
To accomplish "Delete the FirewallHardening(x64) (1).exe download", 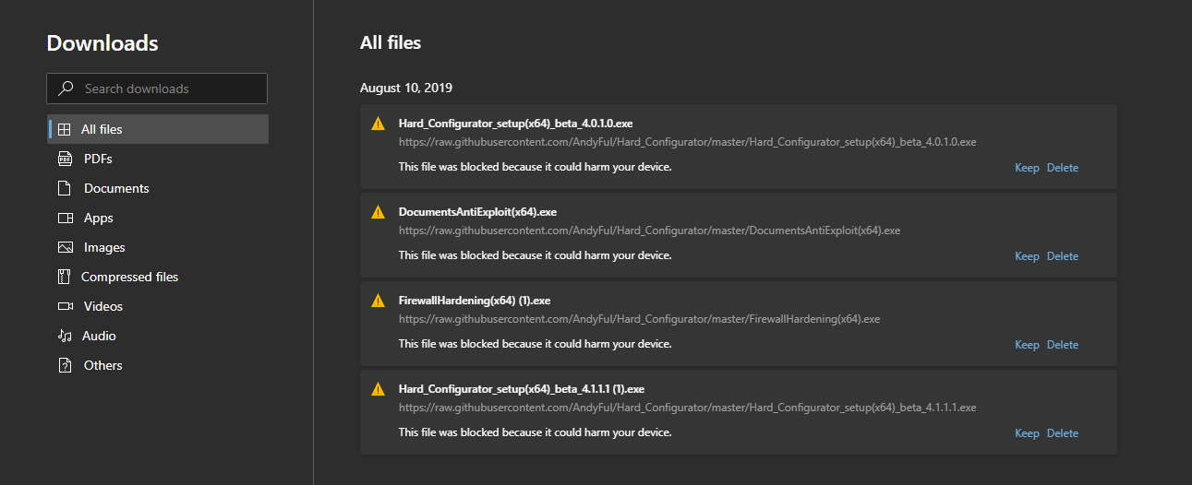I will pyautogui.click(x=1063, y=345).
